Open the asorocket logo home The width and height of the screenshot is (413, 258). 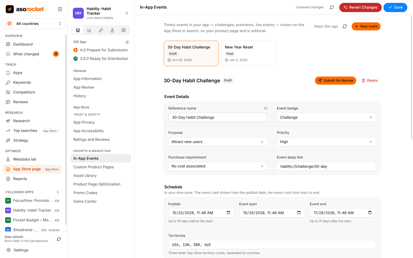click(25, 9)
